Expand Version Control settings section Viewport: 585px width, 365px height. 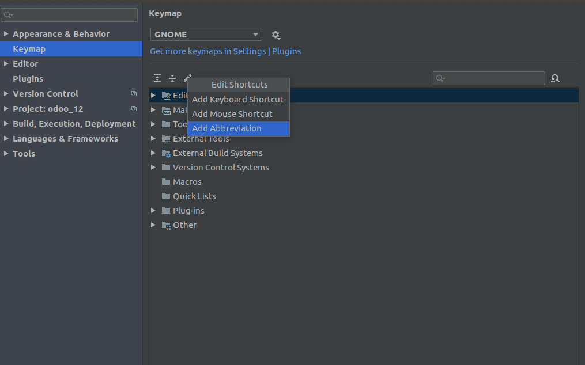(x=6, y=94)
